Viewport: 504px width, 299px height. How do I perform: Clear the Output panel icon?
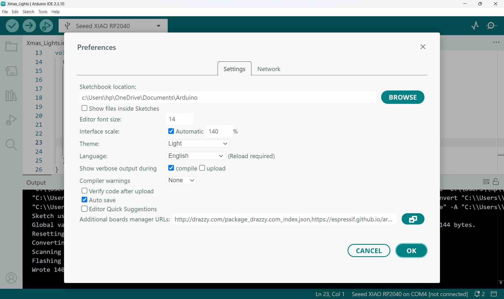(x=486, y=182)
